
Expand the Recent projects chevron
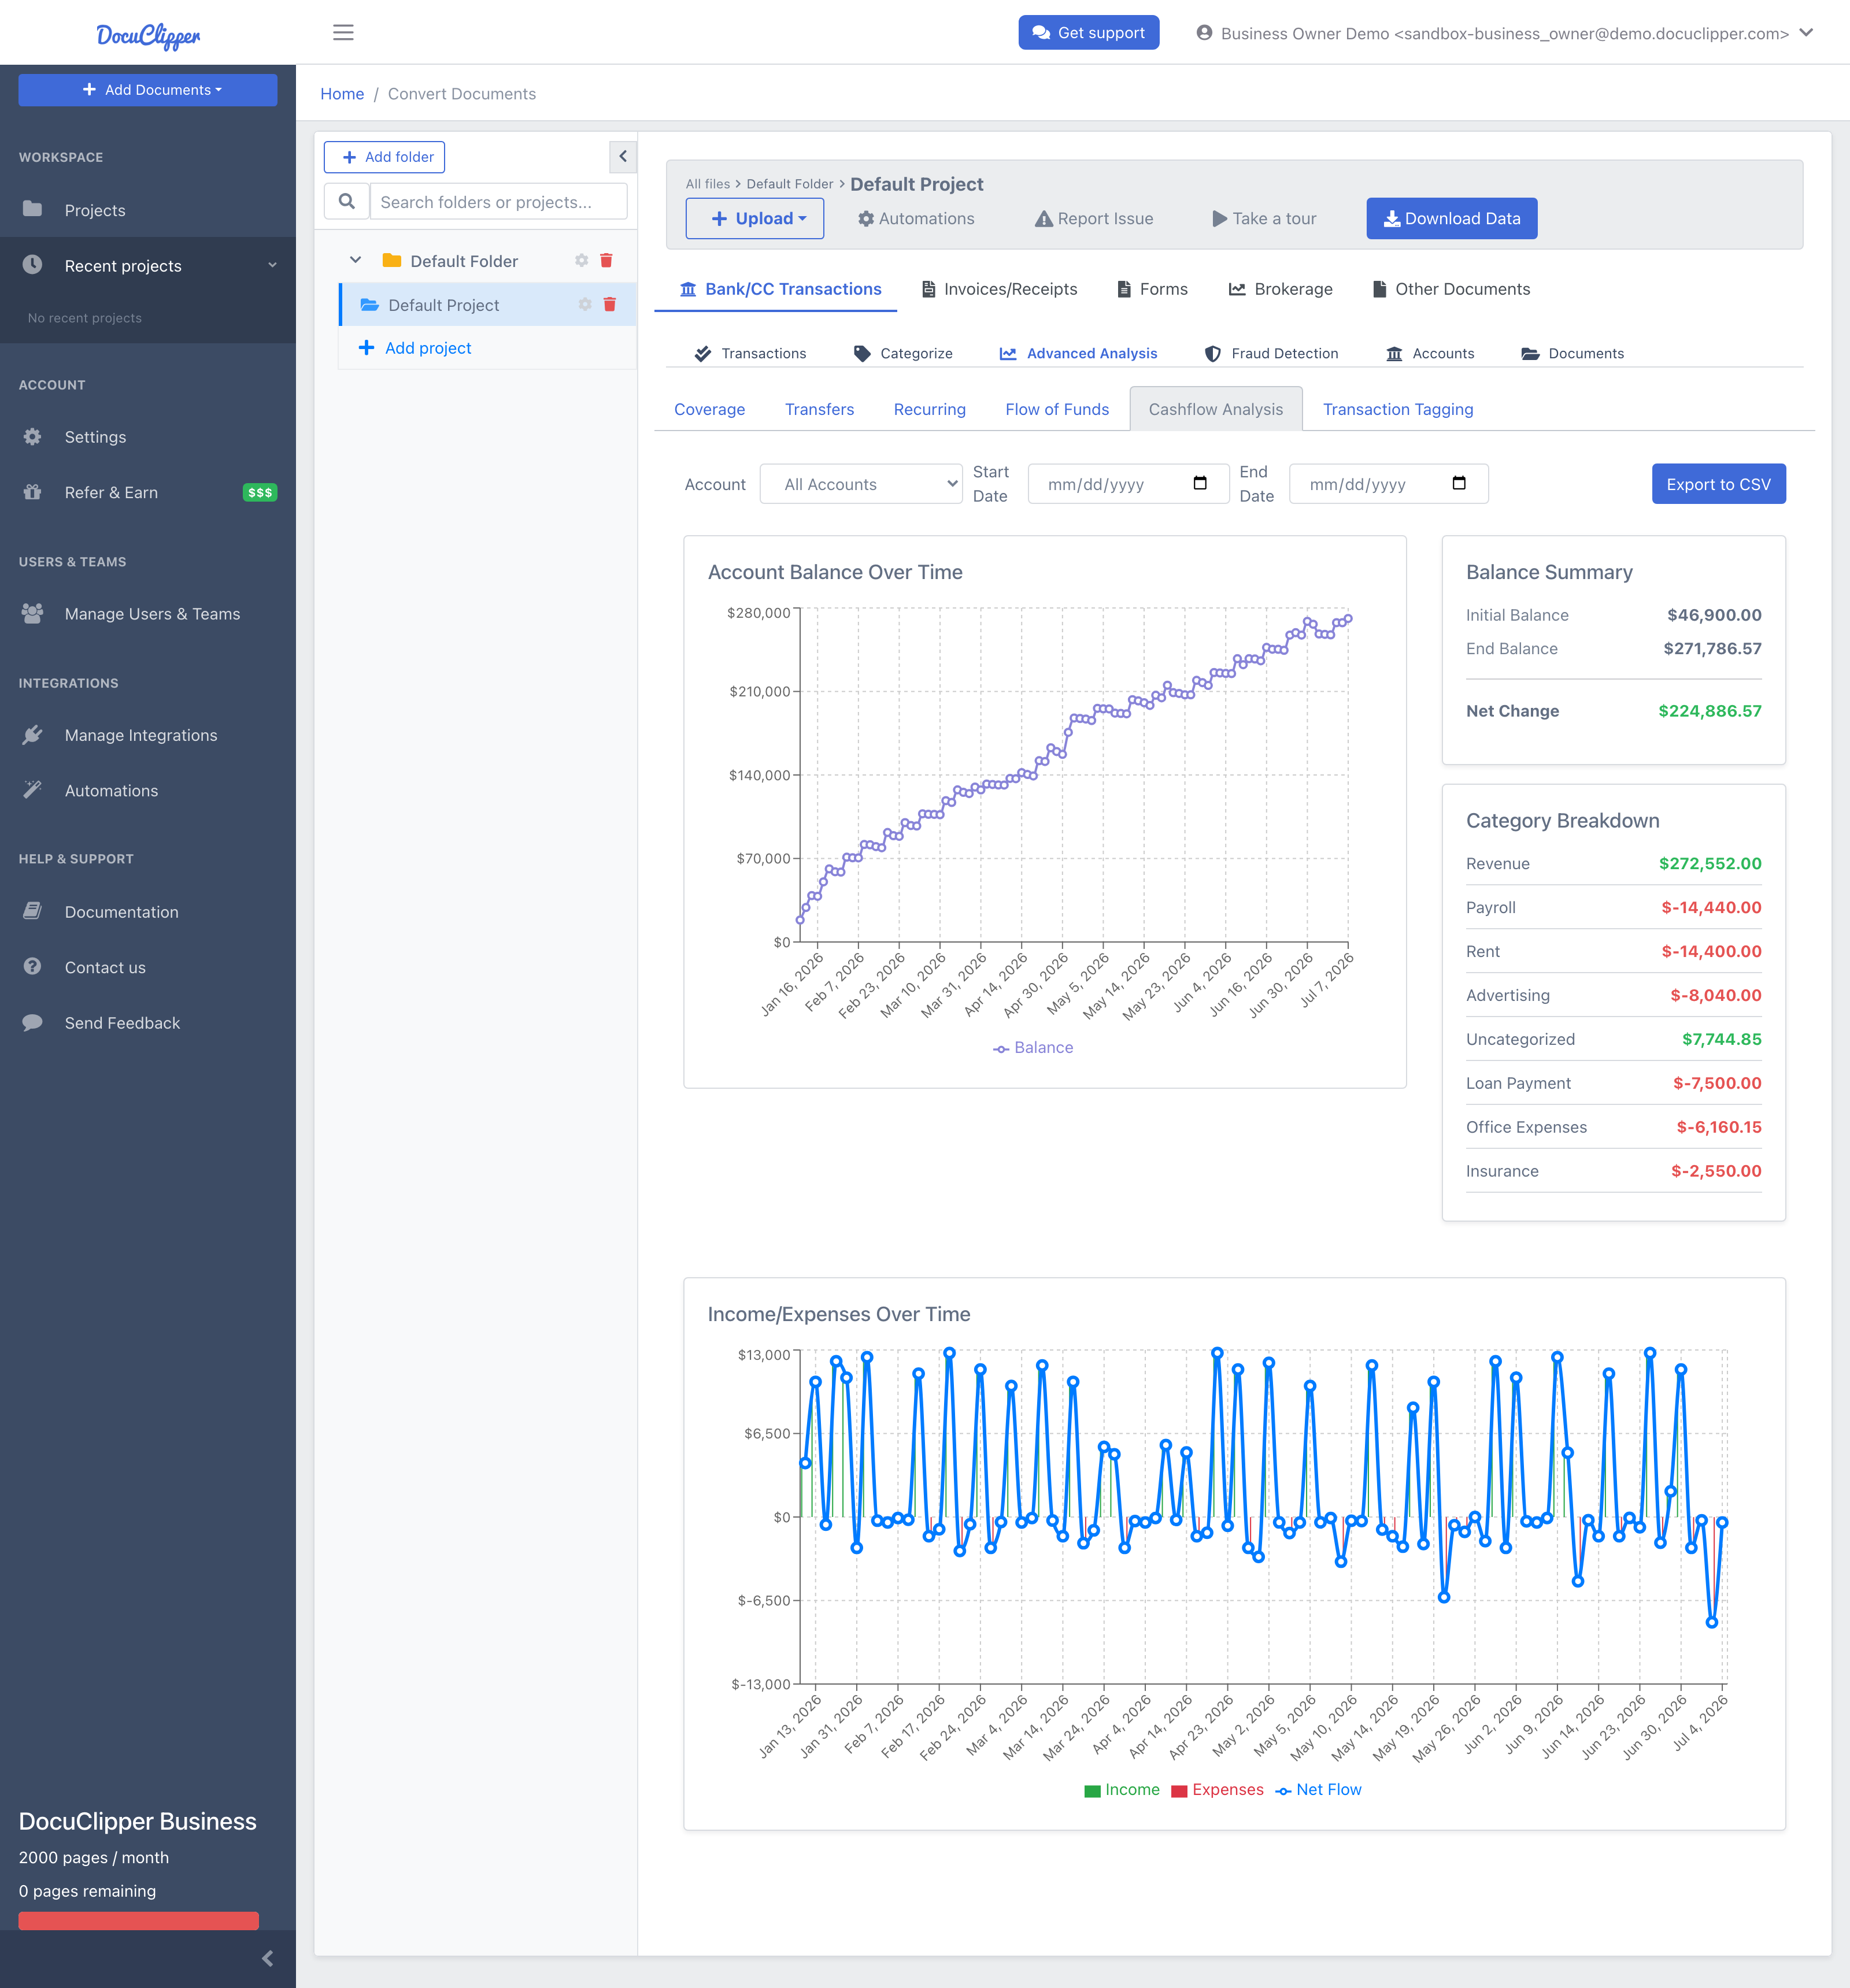pos(272,265)
